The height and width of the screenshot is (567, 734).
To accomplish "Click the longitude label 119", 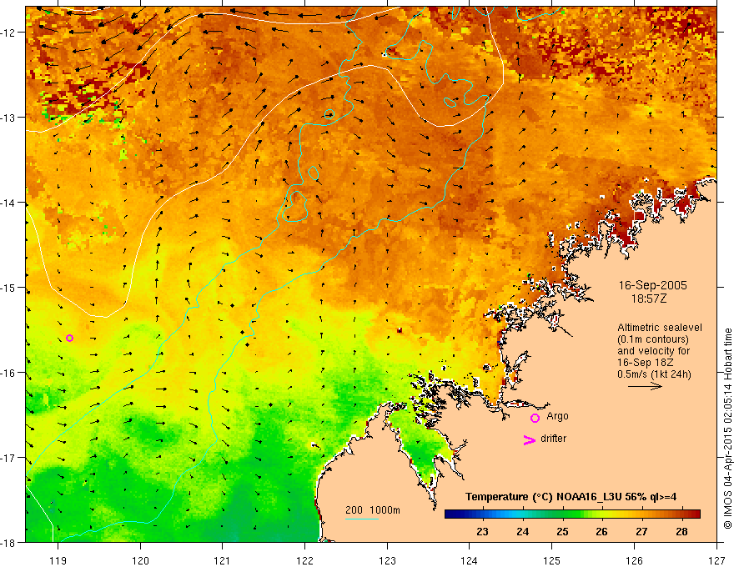I will coord(58,560).
